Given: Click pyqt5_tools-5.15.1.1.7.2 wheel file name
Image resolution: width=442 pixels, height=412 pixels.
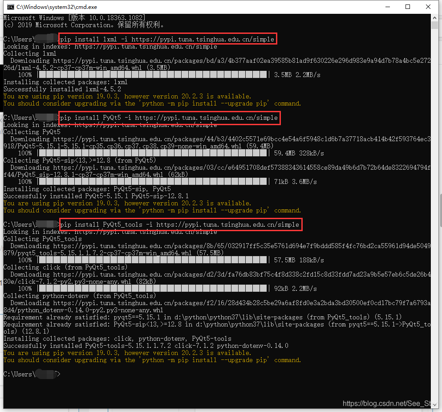Looking at the screenshot, I should 105,253.
